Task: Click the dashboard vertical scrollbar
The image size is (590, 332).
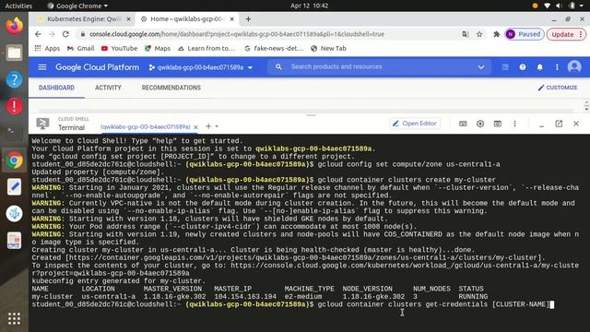Action: pos(586,105)
